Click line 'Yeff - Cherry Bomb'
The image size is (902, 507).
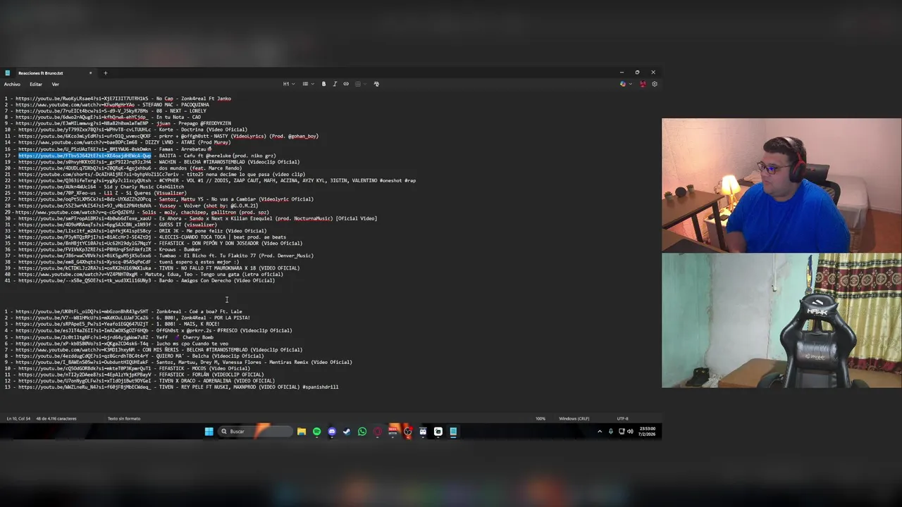[x=185, y=337]
